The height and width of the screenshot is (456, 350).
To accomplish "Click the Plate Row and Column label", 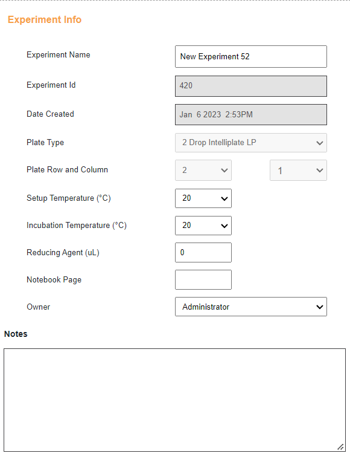I will (x=68, y=169).
